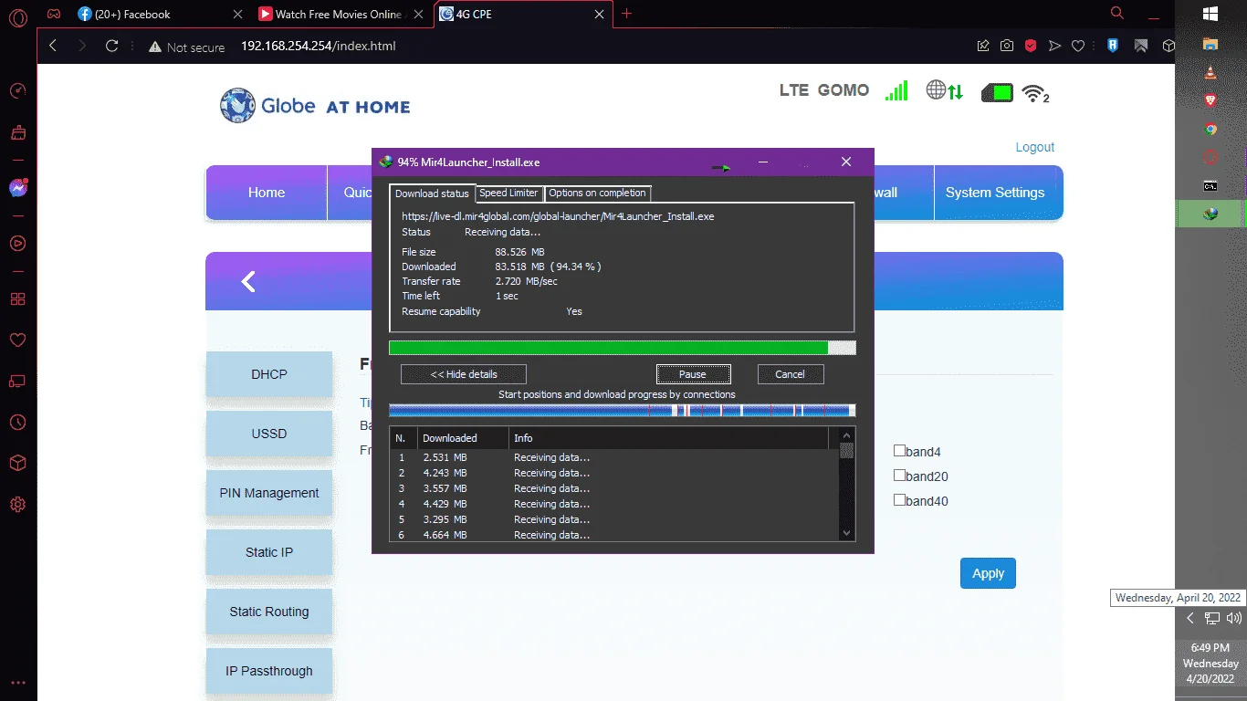Click the green signal strength bars
The width and height of the screenshot is (1247, 701).
pyautogui.click(x=896, y=90)
